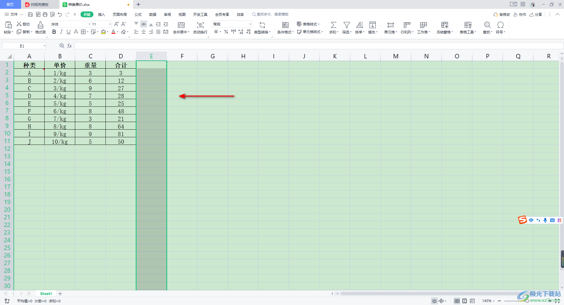Click the percent style icon

click(226, 32)
